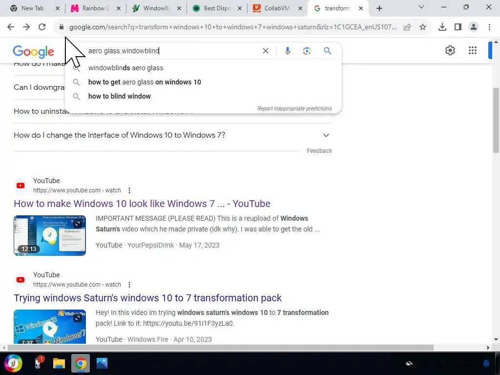Expand 'change the interface of Windows 10' question
Image resolution: width=500 pixels, height=375 pixels.
click(173, 135)
